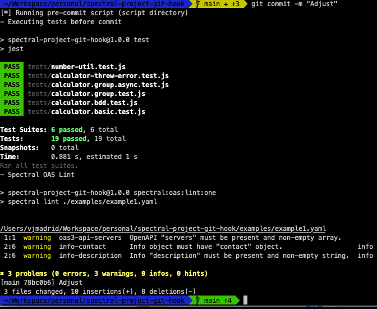Click file name calculator.group.test.js
This screenshot has height=309, width=377.
98,94
